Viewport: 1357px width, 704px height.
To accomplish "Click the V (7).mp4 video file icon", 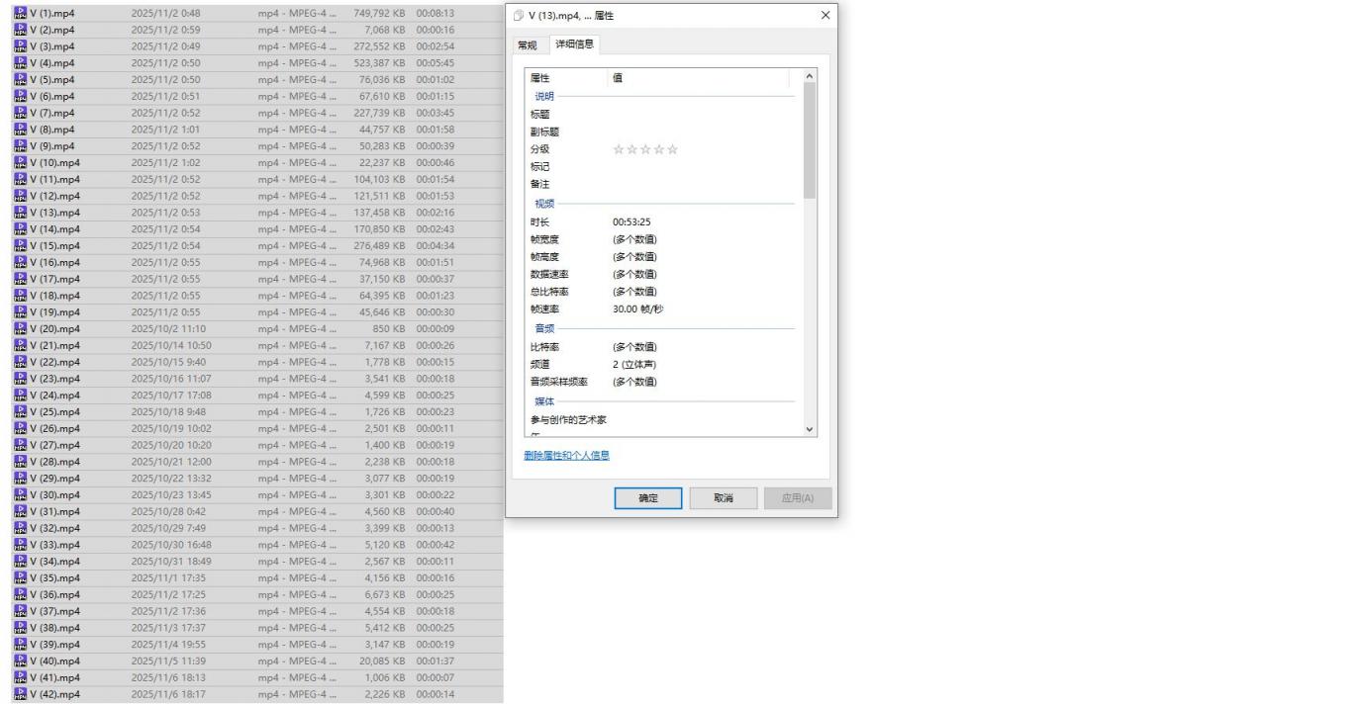I will [x=20, y=113].
